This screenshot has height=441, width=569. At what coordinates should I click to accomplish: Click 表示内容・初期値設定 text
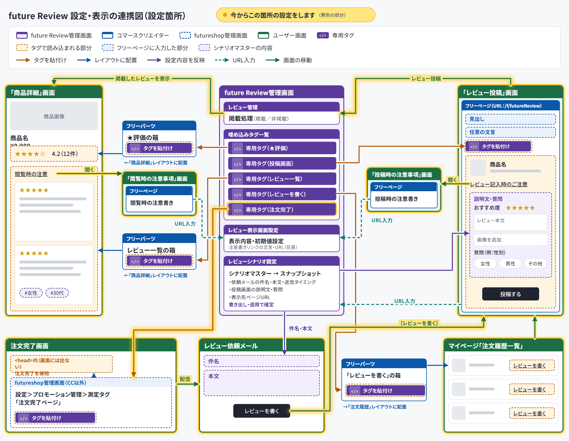click(x=256, y=241)
